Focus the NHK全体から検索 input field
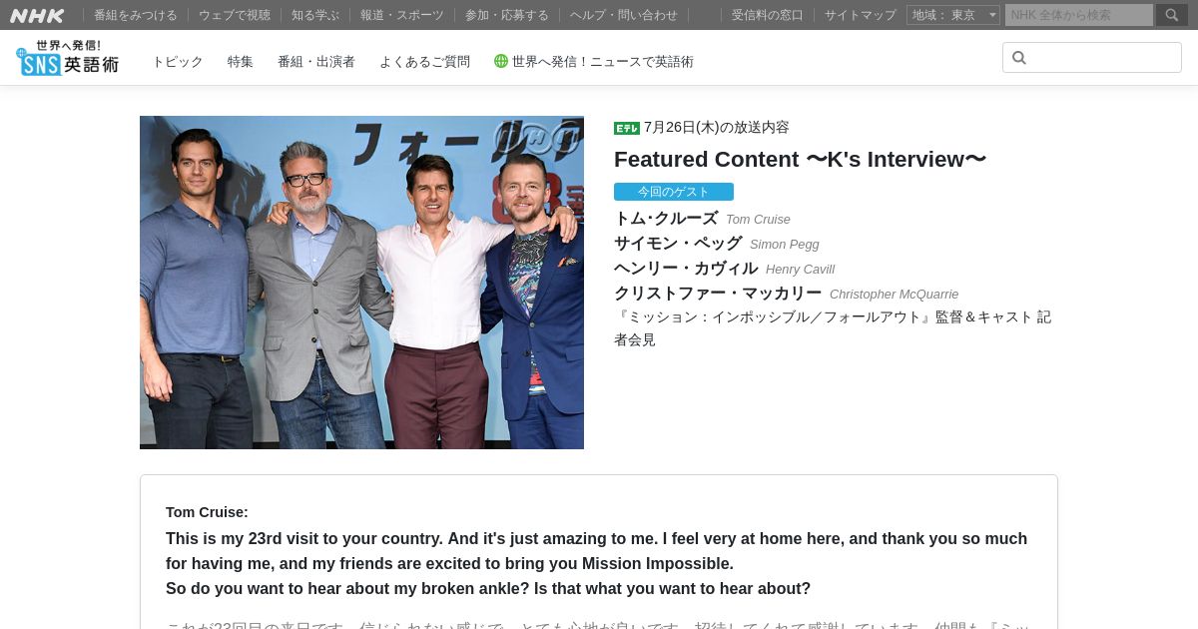 (1078, 15)
